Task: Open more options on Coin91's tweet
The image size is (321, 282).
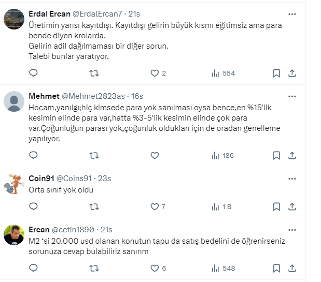Action: pyautogui.click(x=292, y=179)
